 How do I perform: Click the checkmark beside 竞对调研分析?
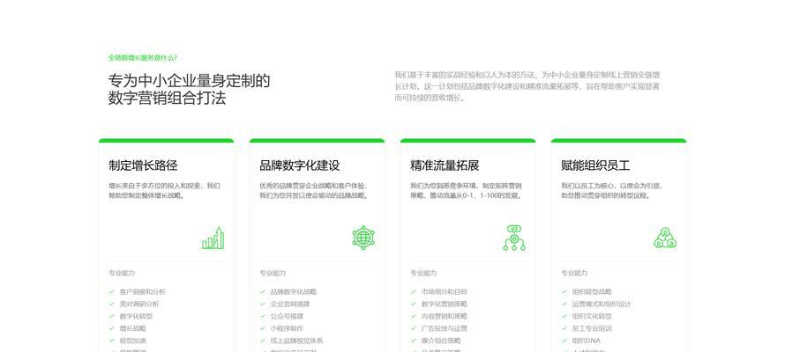(112, 304)
